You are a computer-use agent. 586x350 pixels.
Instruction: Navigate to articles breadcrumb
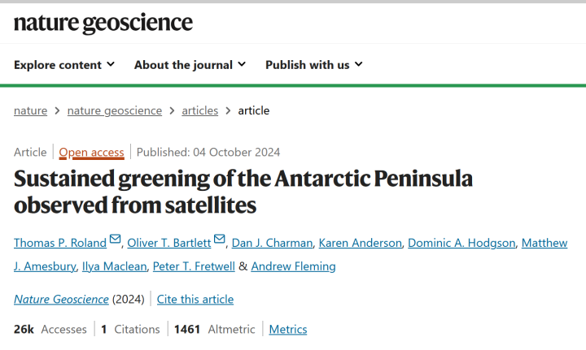click(200, 110)
